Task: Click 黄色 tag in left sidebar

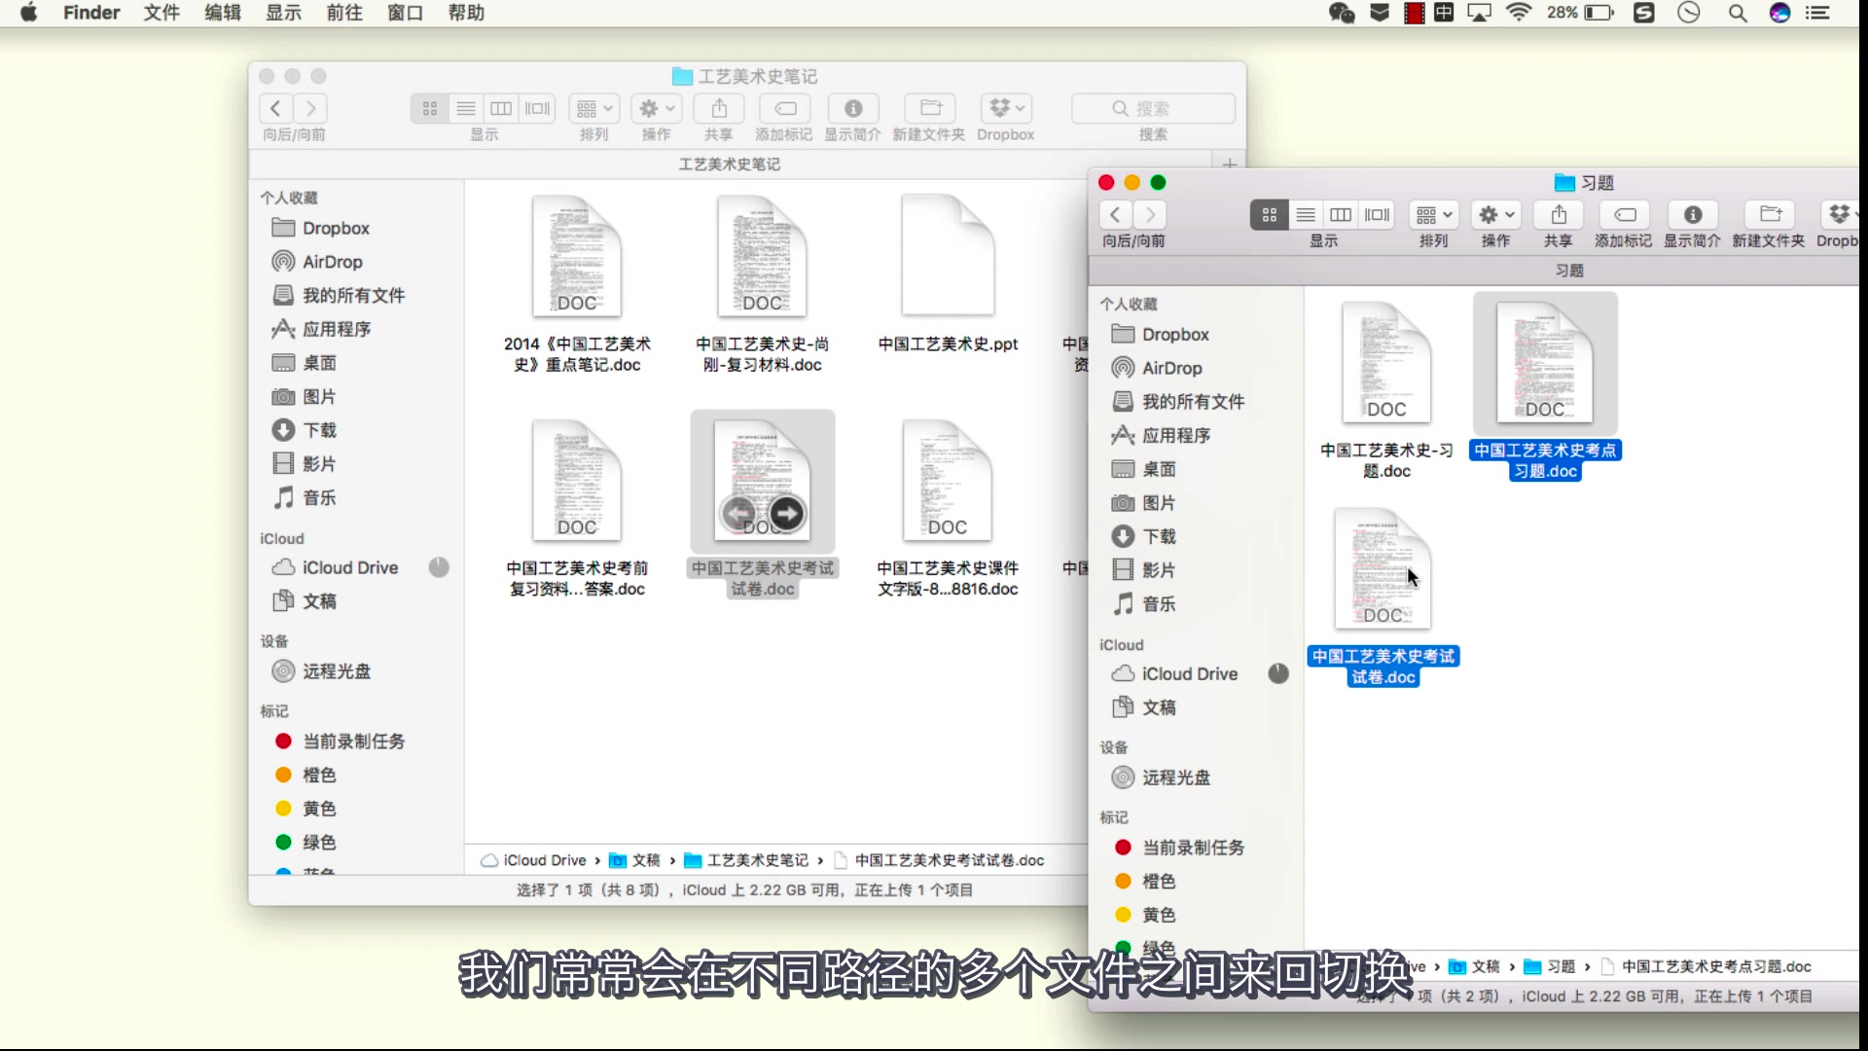Action: 318,809
